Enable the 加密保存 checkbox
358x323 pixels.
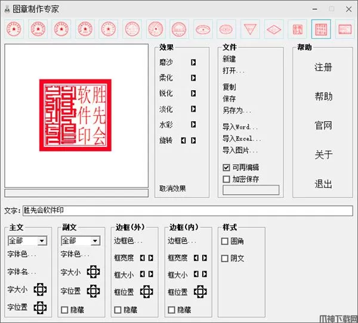226,179
